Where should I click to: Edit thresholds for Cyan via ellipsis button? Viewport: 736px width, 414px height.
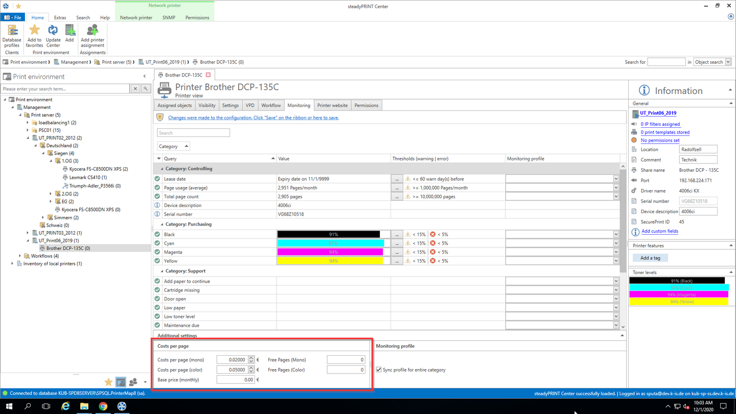pyautogui.click(x=397, y=243)
